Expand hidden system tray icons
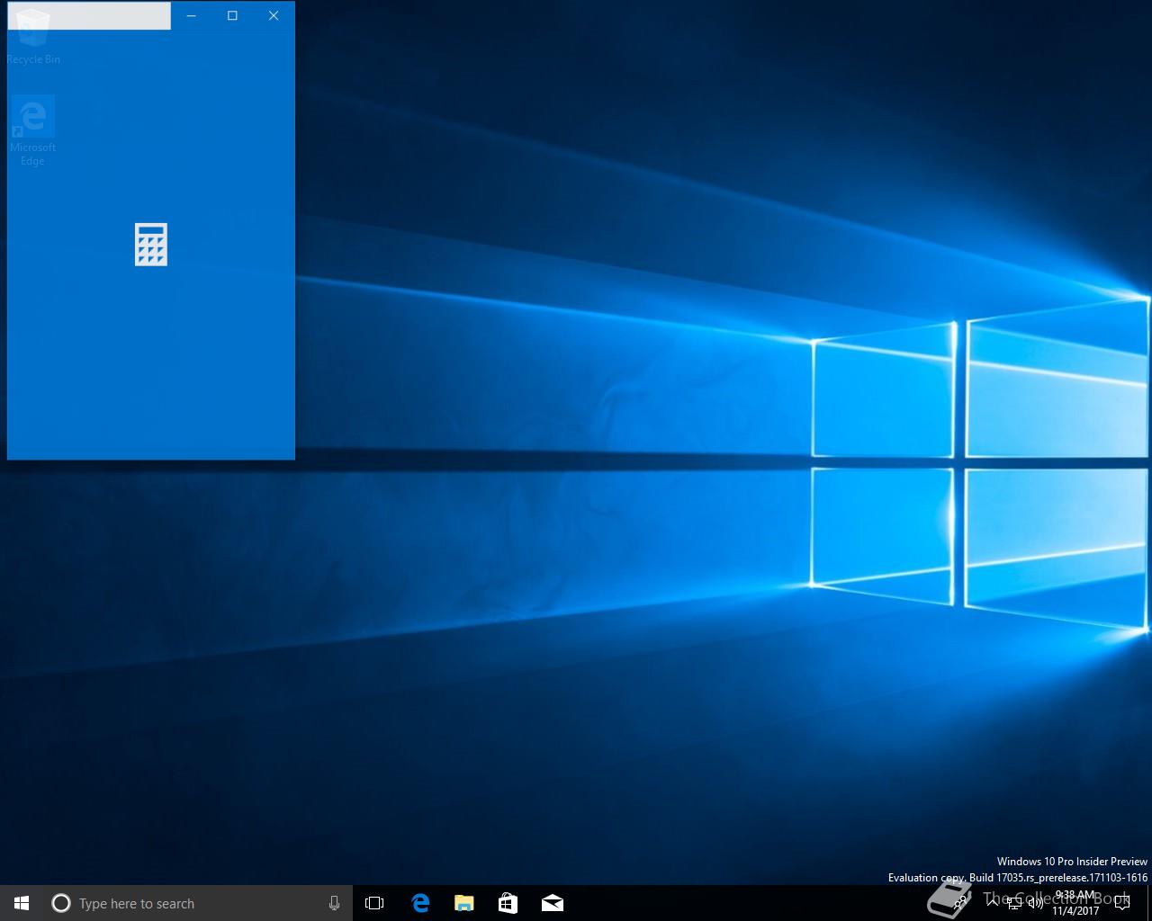The height and width of the screenshot is (921, 1152). point(992,903)
